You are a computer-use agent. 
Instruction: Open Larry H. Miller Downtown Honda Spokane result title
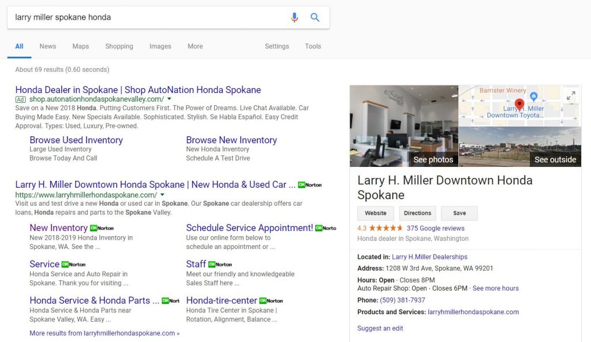coord(155,185)
